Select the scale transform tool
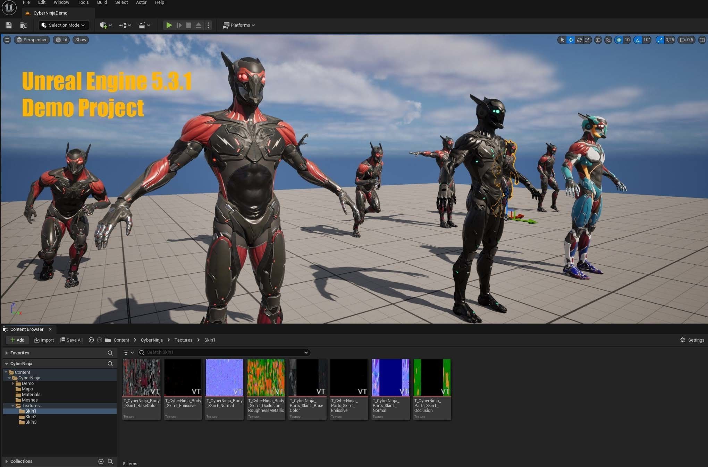This screenshot has height=467, width=708. click(x=587, y=40)
